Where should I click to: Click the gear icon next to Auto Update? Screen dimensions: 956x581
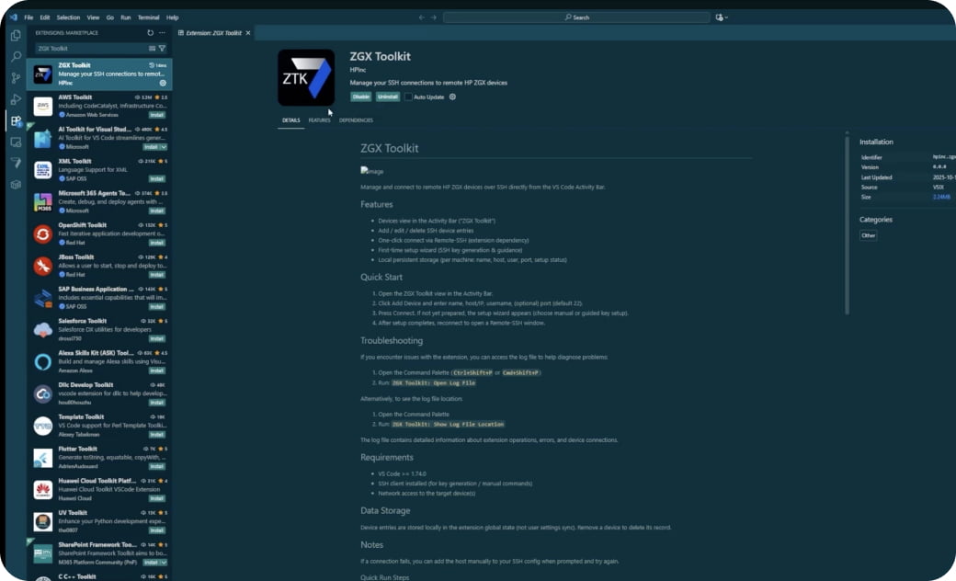[452, 97]
